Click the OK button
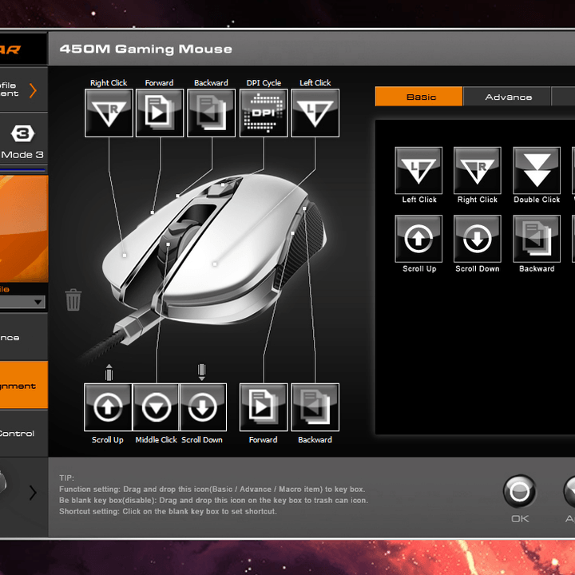 520,492
